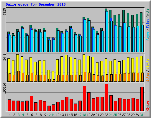
Task: Select the green Hits bar top for day 27
Action: tap(124, 16)
